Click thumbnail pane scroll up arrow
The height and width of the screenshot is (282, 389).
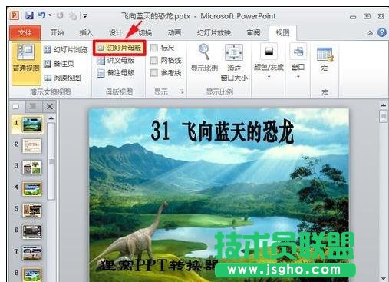(x=51, y=118)
